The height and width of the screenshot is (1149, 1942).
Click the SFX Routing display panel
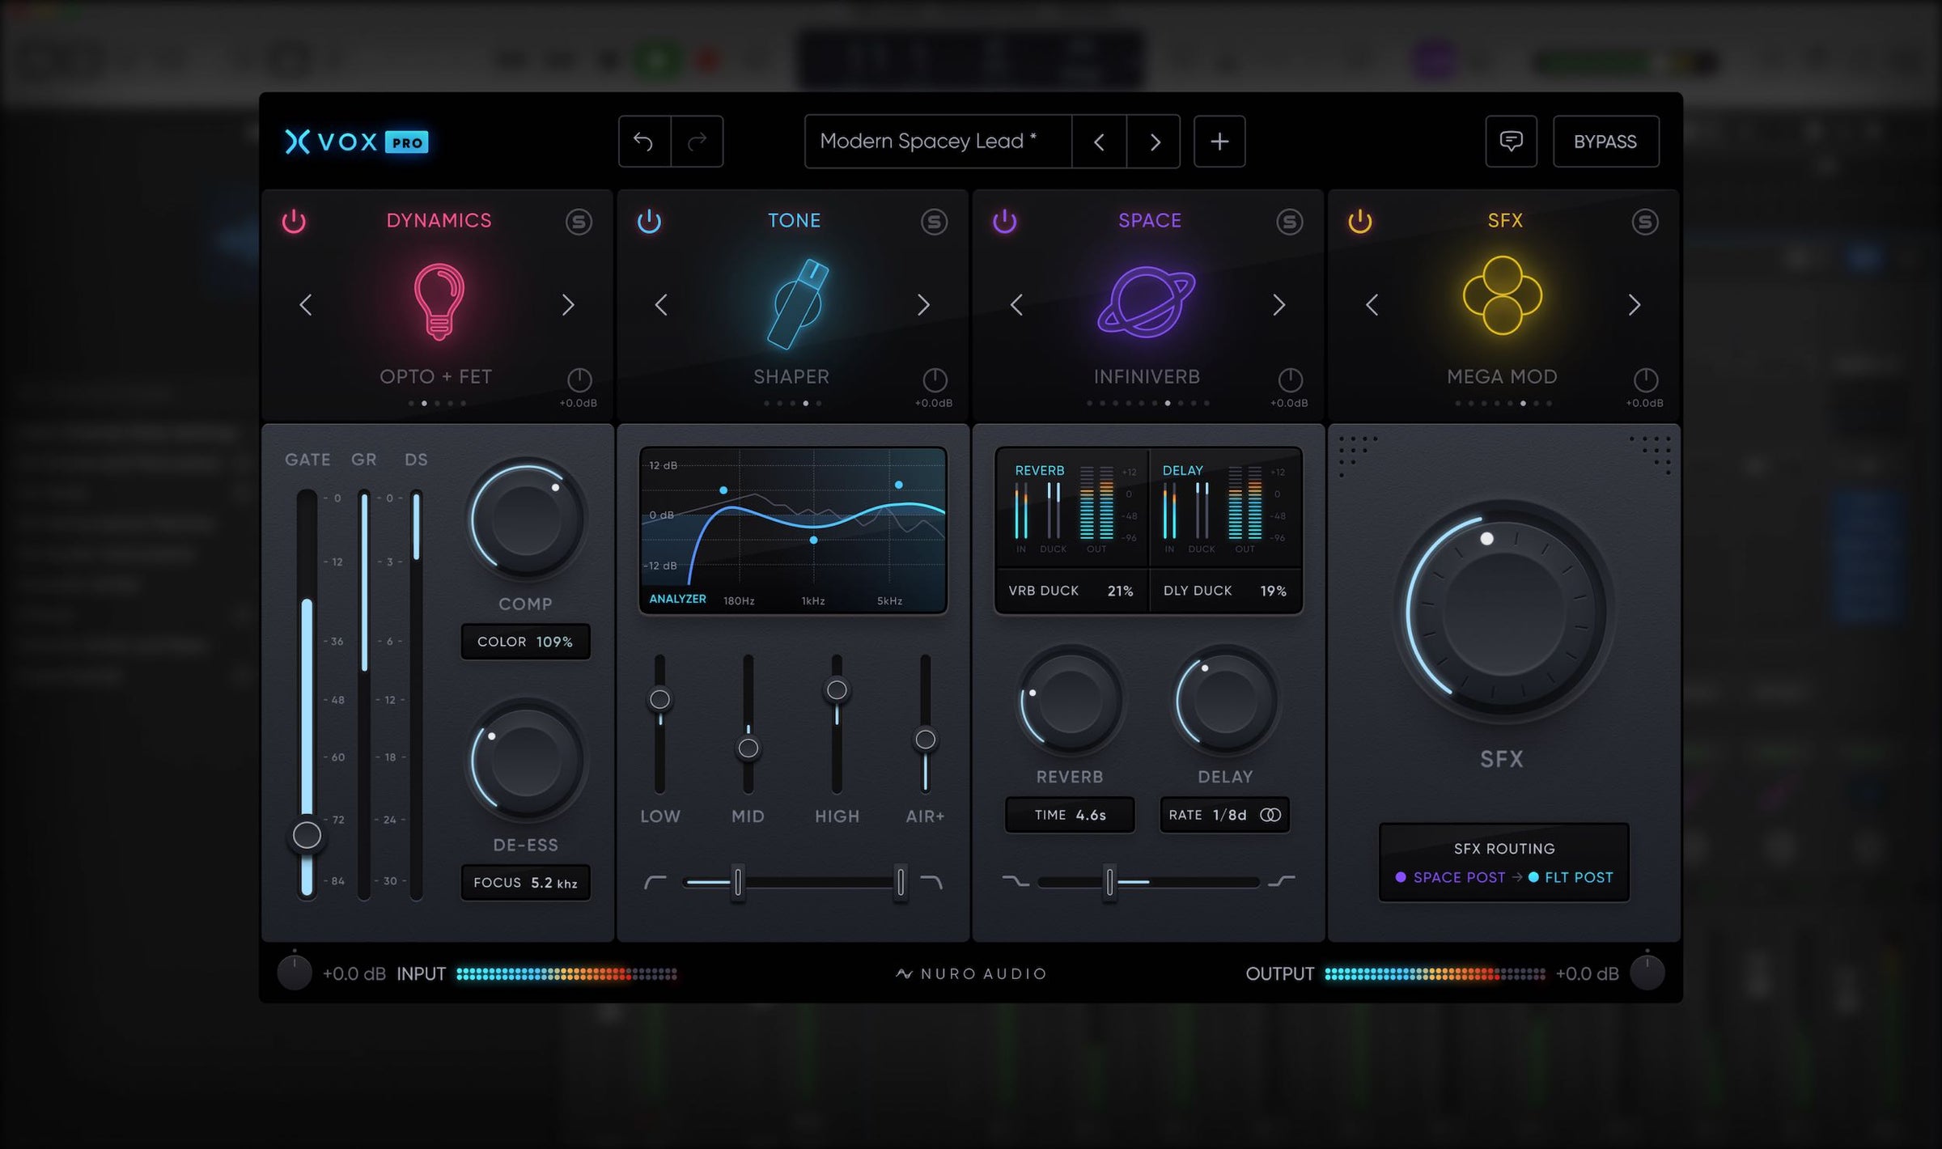pos(1503,863)
